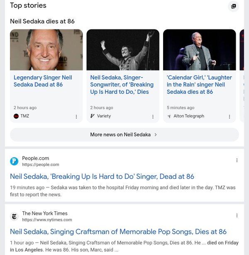Click The New York Times favicon

tap(15, 216)
